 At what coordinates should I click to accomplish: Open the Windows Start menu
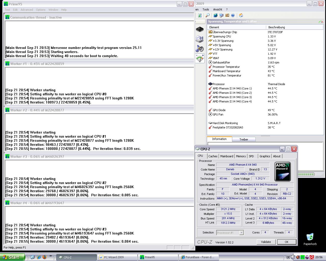point(12,257)
